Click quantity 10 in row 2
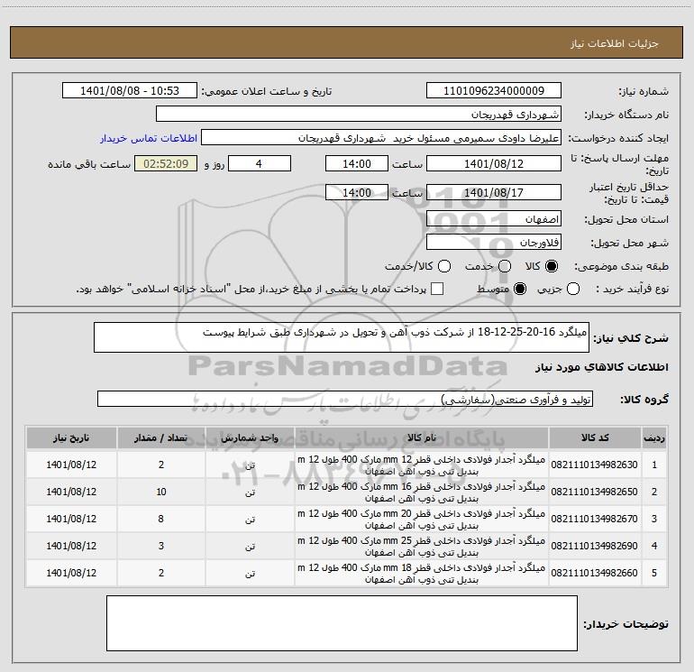This screenshot has width=694, height=672. (161, 492)
